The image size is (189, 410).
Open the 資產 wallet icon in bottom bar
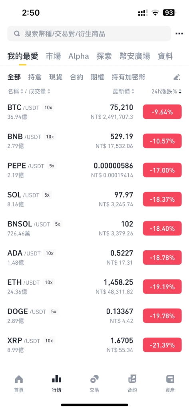[170, 379]
